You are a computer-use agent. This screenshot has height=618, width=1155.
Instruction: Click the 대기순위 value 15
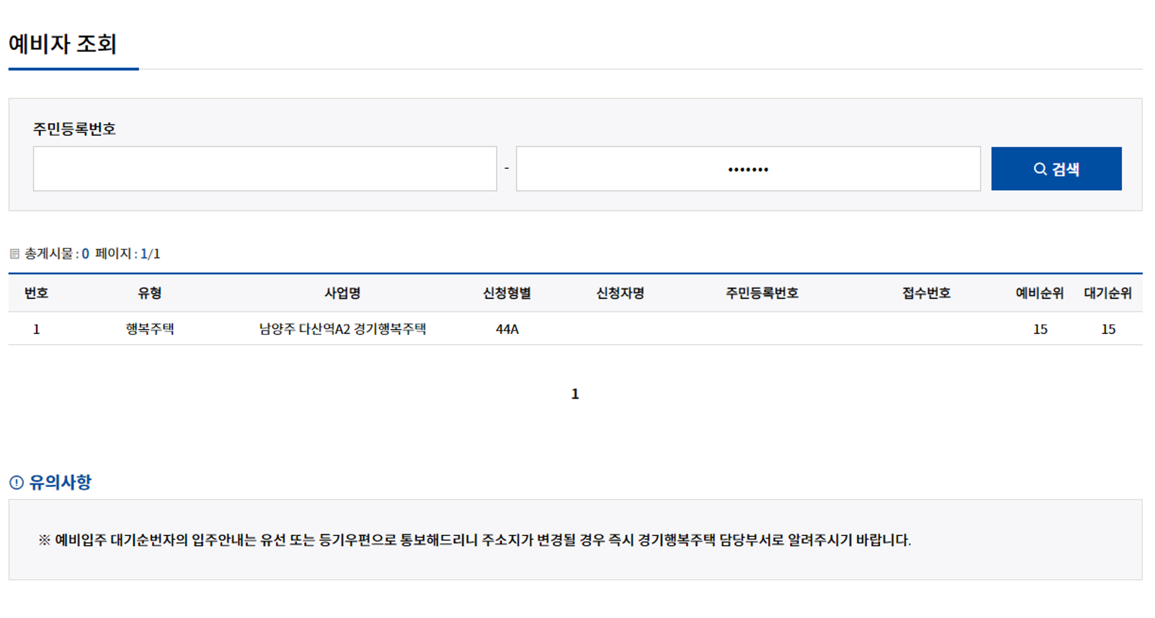pos(1108,329)
